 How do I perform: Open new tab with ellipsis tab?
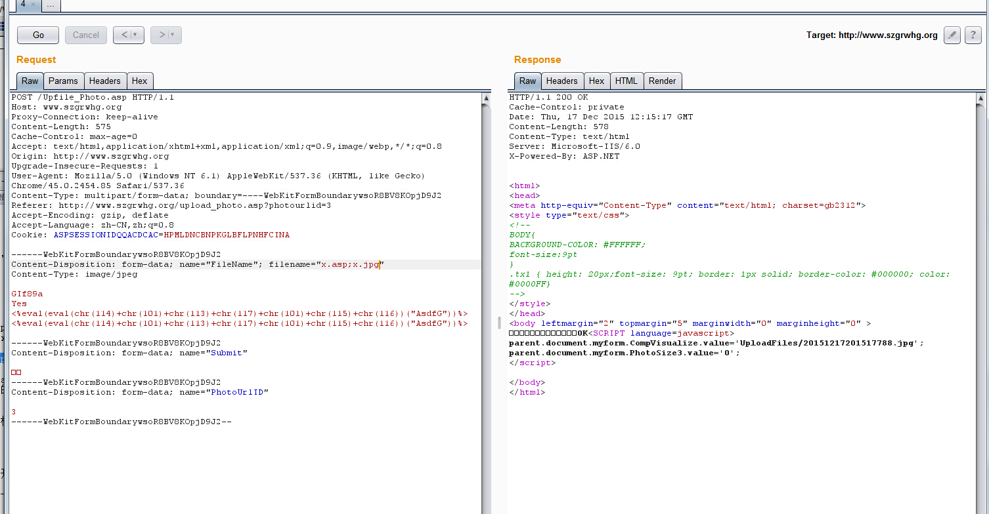[x=51, y=5]
